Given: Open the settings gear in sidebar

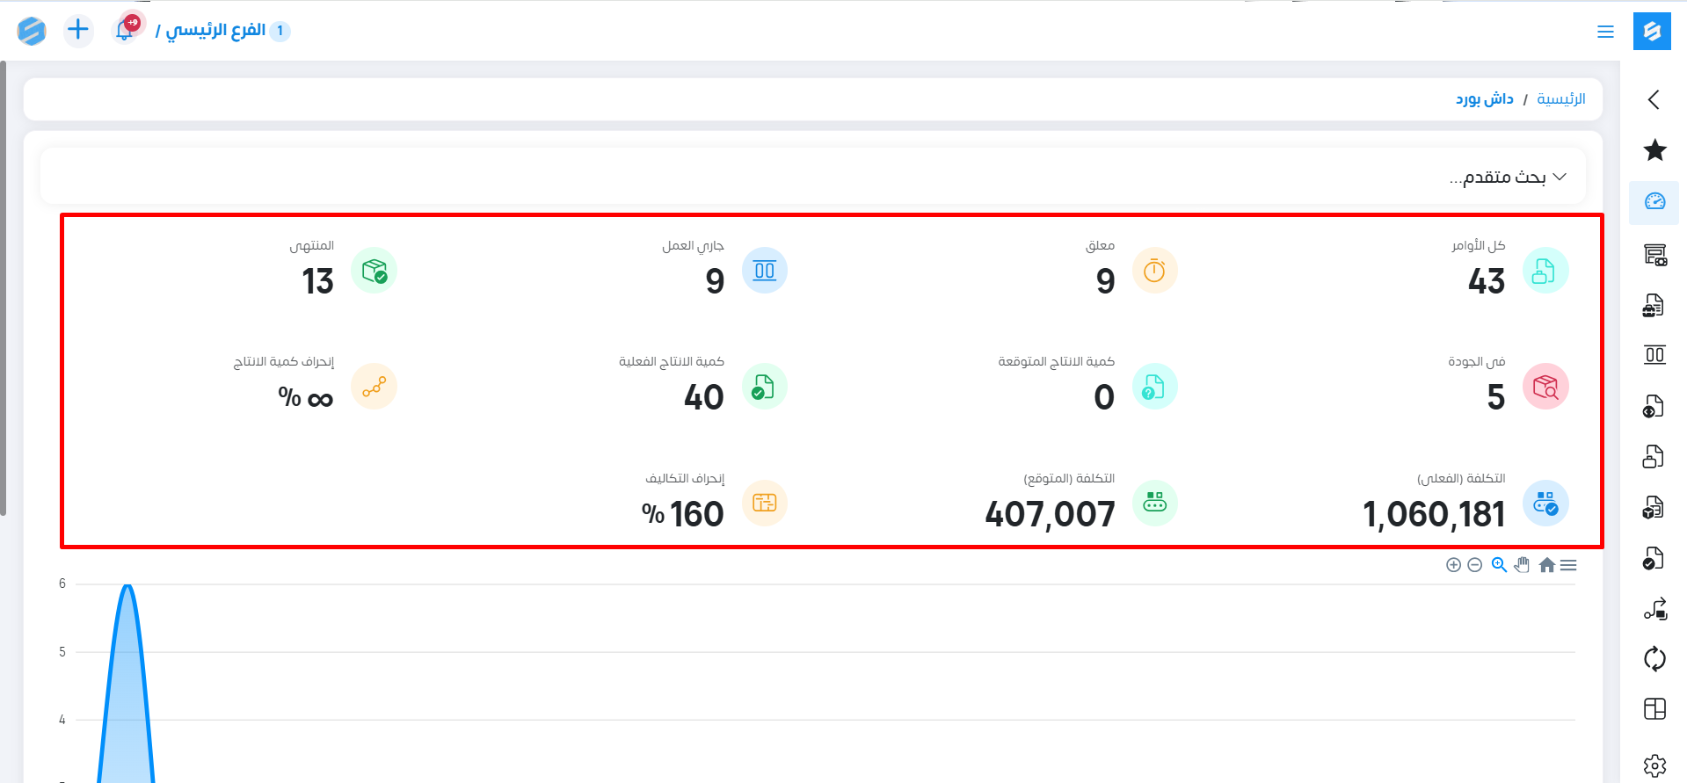Looking at the screenshot, I should tap(1654, 765).
